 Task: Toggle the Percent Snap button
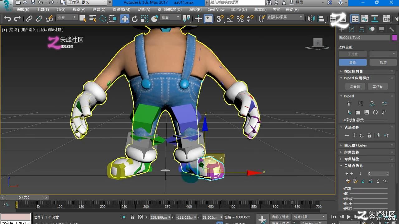pos(240,19)
